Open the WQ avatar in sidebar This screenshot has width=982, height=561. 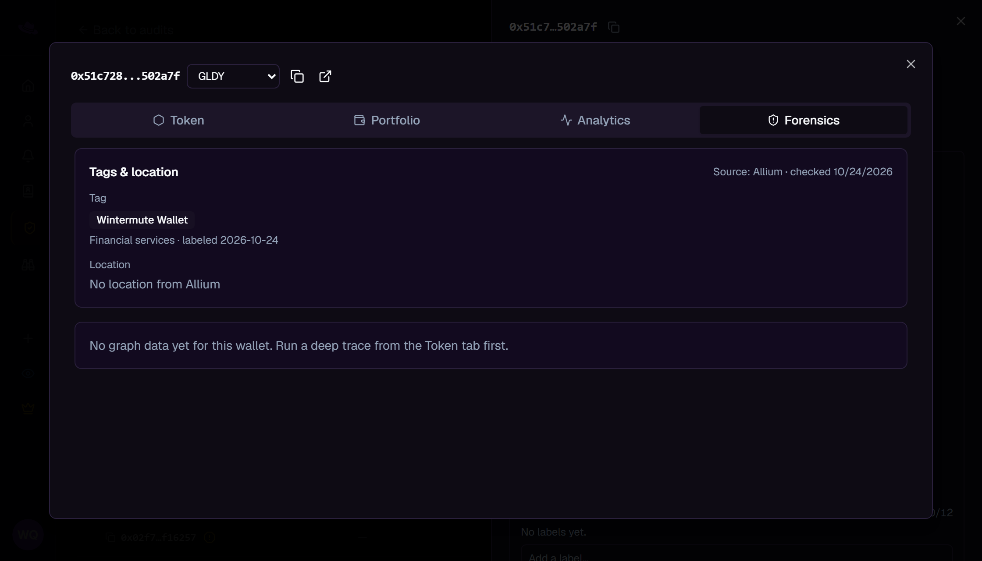(28, 535)
